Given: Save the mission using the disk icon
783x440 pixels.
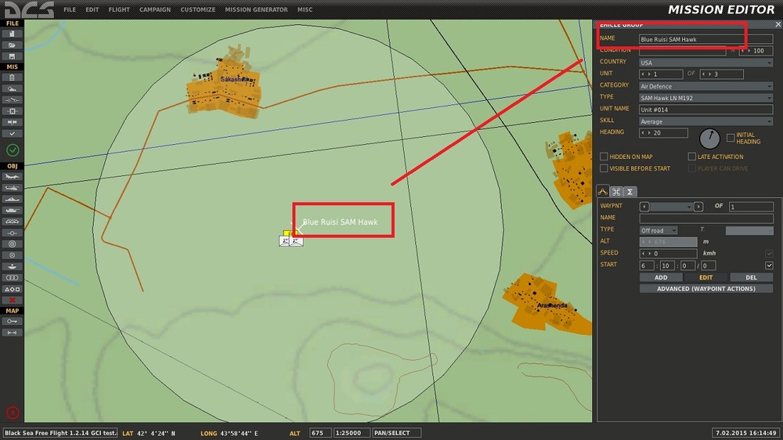Looking at the screenshot, I should tap(12, 56).
